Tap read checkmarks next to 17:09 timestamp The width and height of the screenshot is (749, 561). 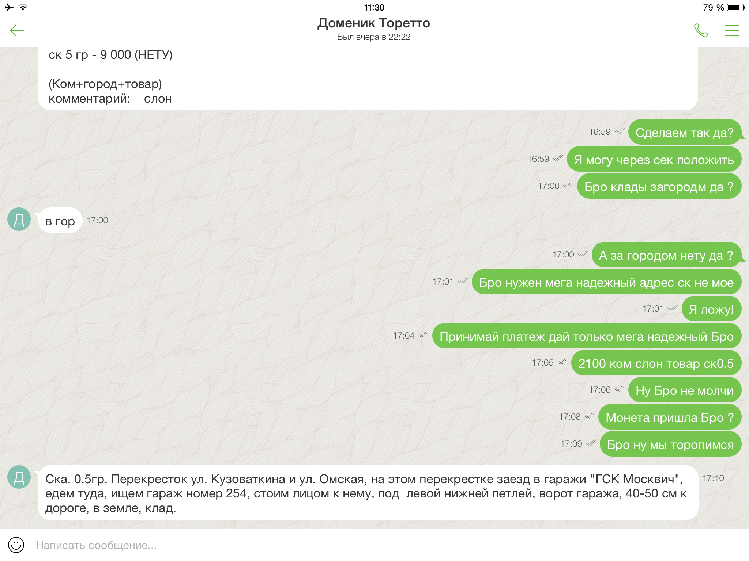[591, 443]
